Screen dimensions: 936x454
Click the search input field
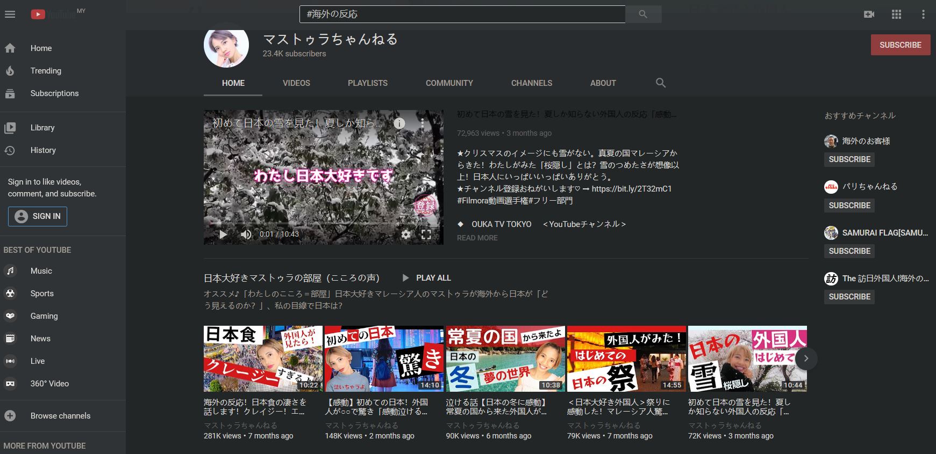pos(462,14)
